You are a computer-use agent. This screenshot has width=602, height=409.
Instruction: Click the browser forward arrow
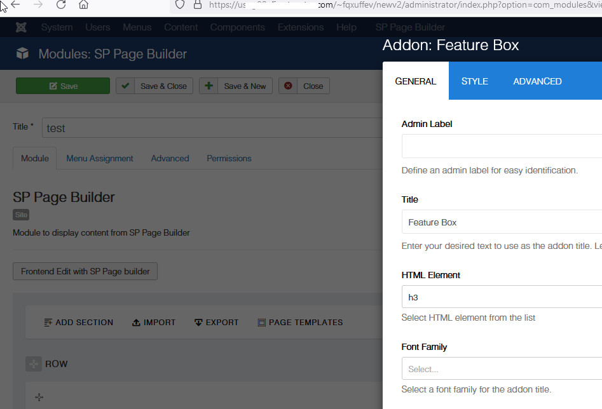tap(38, 5)
